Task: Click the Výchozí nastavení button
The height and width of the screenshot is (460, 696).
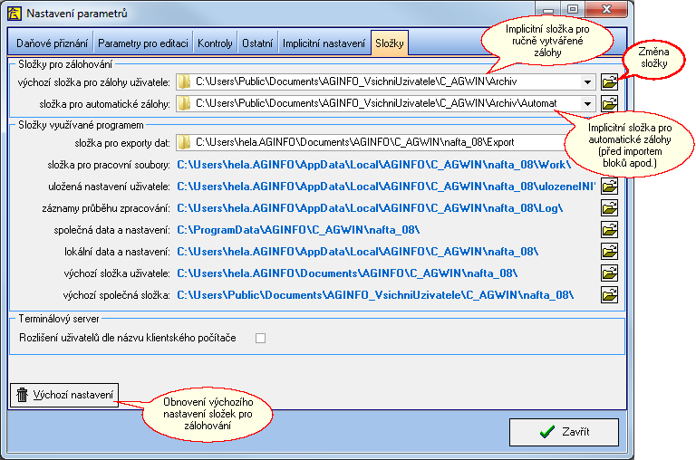Action: 64,395
